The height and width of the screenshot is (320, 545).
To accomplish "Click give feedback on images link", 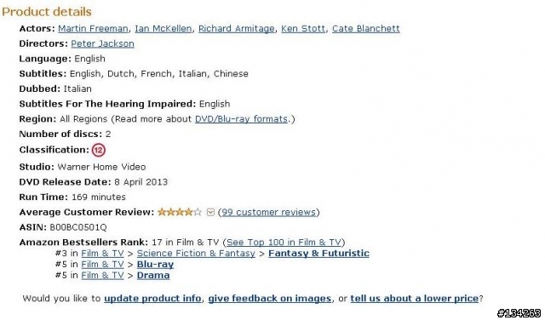I will click(269, 299).
